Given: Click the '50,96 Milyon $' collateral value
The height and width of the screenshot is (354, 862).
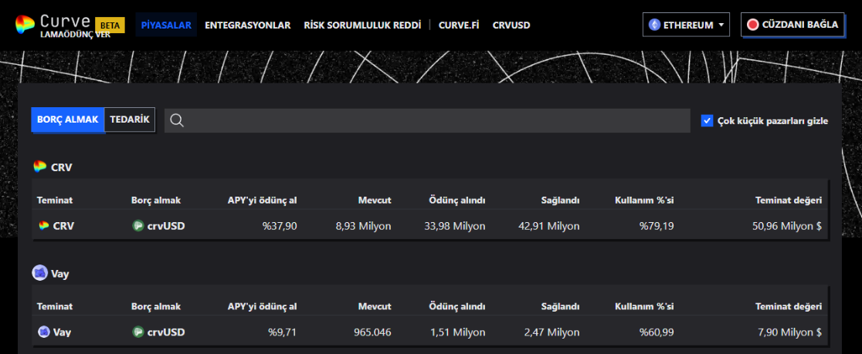Looking at the screenshot, I should (x=787, y=225).
